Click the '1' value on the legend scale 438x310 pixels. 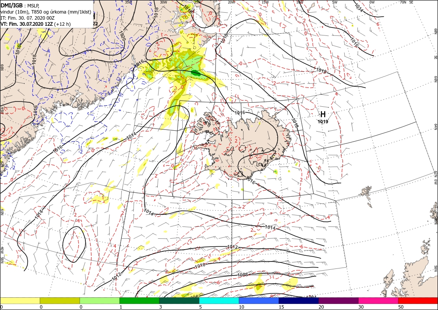click(121, 307)
